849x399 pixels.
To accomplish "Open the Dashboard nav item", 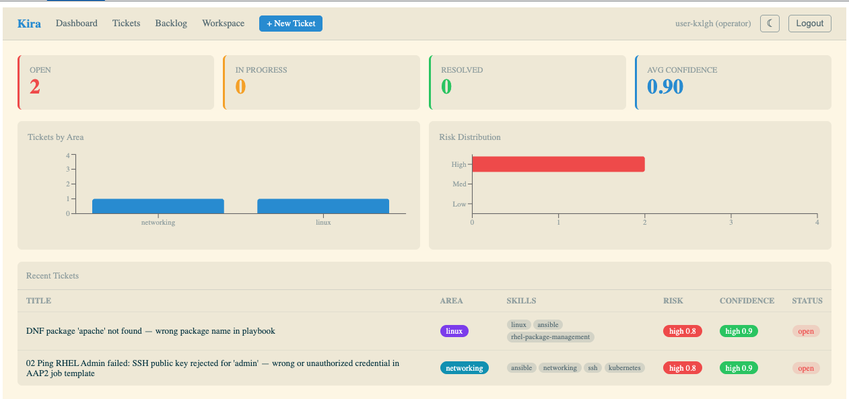I will [77, 24].
